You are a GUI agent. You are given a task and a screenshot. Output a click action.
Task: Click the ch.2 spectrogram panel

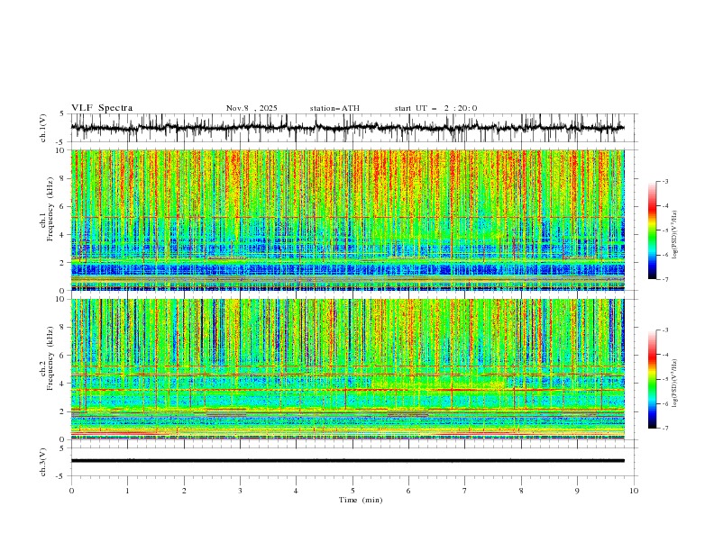point(348,369)
